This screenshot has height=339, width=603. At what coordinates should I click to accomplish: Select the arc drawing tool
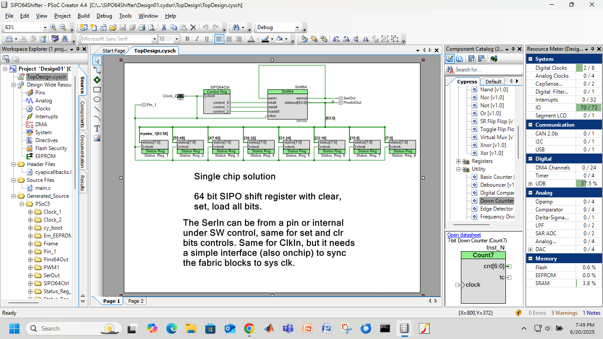[97, 119]
